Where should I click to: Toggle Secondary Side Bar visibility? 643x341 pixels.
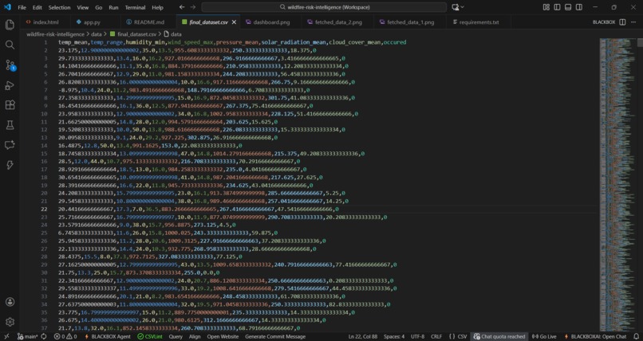[x=578, y=7]
